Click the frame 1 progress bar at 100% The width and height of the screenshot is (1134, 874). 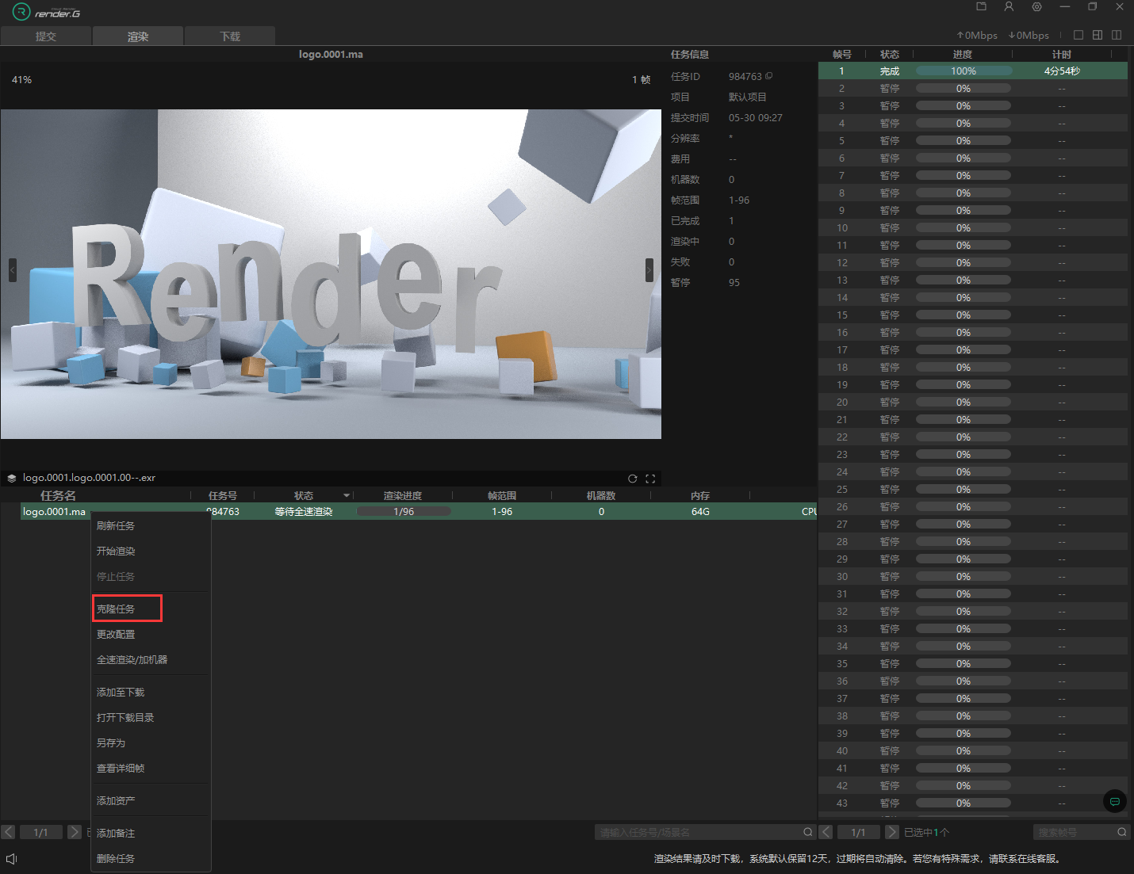click(x=964, y=71)
